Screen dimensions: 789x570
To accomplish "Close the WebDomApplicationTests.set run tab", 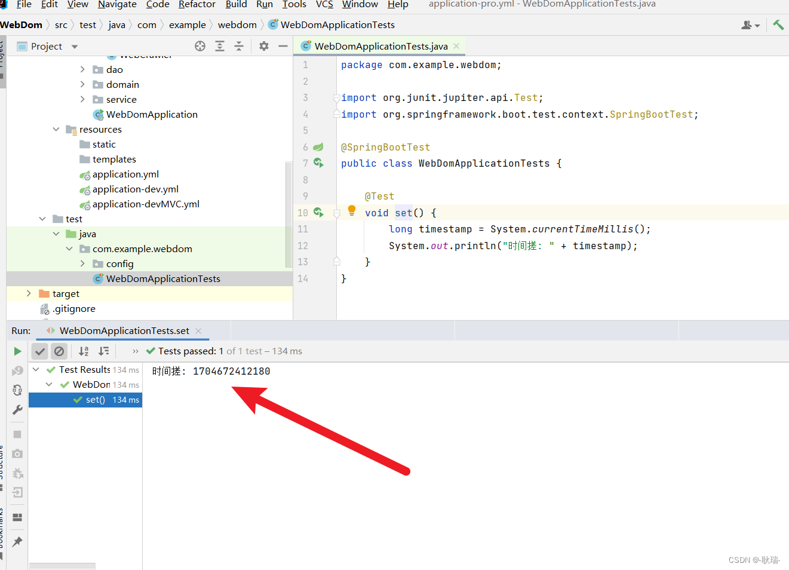I will [x=198, y=331].
